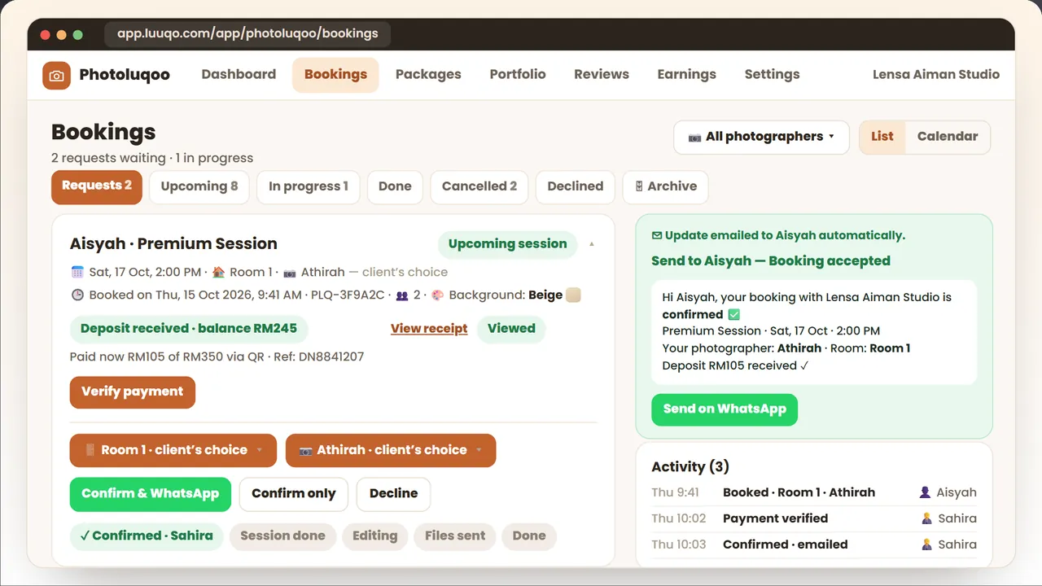Select the Requests 2 tab
1042x586 pixels.
[x=97, y=186]
